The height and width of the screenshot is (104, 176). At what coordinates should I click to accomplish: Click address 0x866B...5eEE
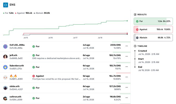click(16, 58)
